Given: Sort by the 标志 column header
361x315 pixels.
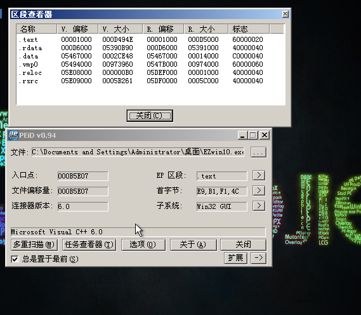Looking at the screenshot, I should point(249,29).
